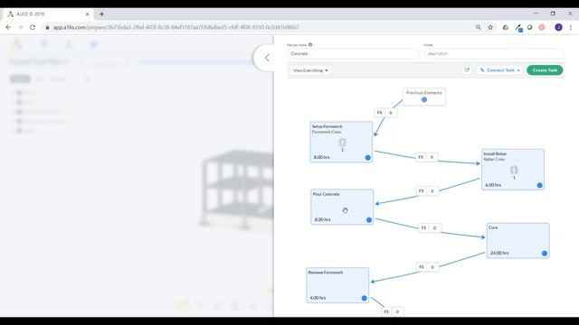
Task: Reload the current page
Action: pos(33,27)
